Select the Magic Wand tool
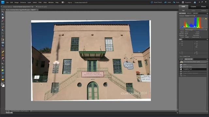 (3, 30)
